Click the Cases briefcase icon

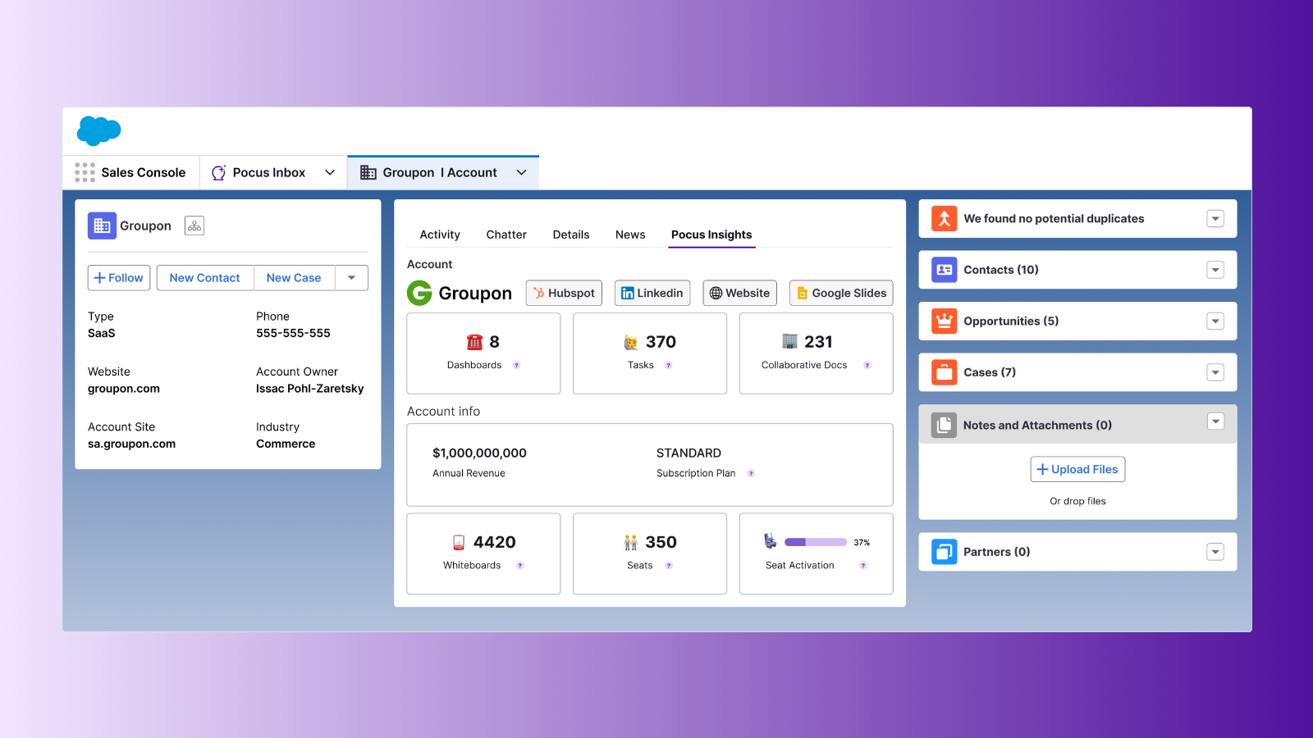[x=944, y=371]
